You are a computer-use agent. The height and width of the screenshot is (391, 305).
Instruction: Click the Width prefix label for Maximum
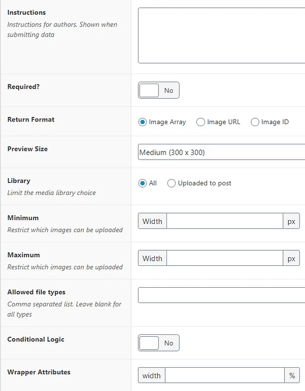(x=152, y=258)
